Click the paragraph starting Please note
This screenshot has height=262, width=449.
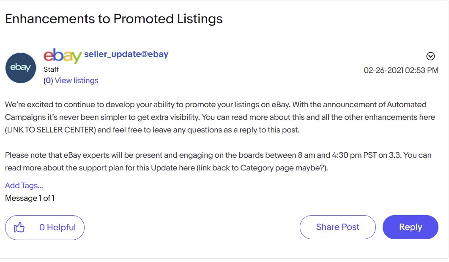(x=218, y=162)
